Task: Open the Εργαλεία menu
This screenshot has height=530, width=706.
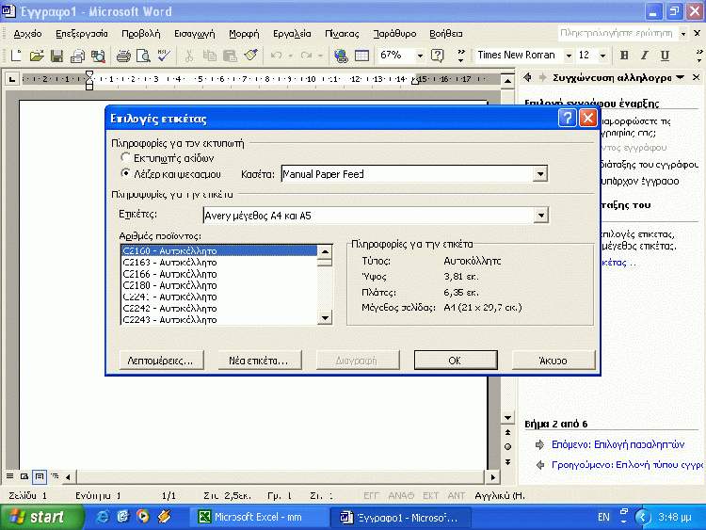Action: (x=292, y=34)
